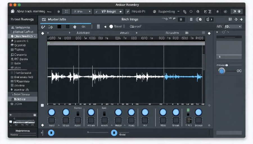Click the blue round stop button at bottom left
Image resolution: width=253 pixels, height=144 pixels.
(51, 133)
